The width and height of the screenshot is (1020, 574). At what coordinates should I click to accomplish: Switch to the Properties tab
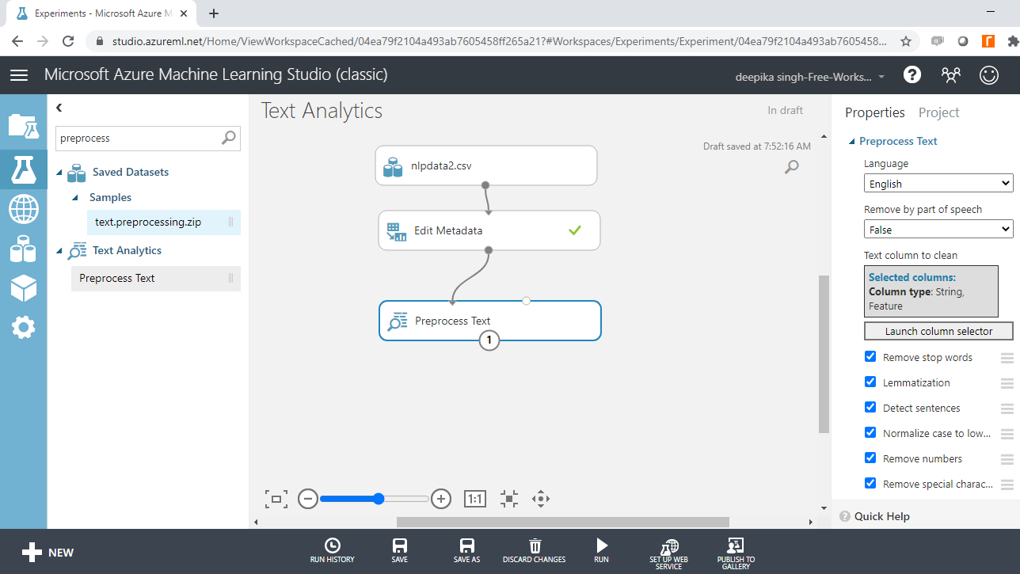click(x=874, y=112)
